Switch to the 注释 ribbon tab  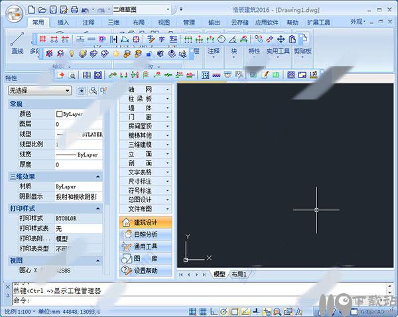coord(88,23)
